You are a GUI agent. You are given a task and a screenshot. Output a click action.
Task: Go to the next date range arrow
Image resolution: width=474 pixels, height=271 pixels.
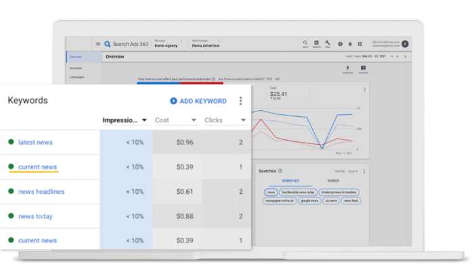[x=405, y=57]
